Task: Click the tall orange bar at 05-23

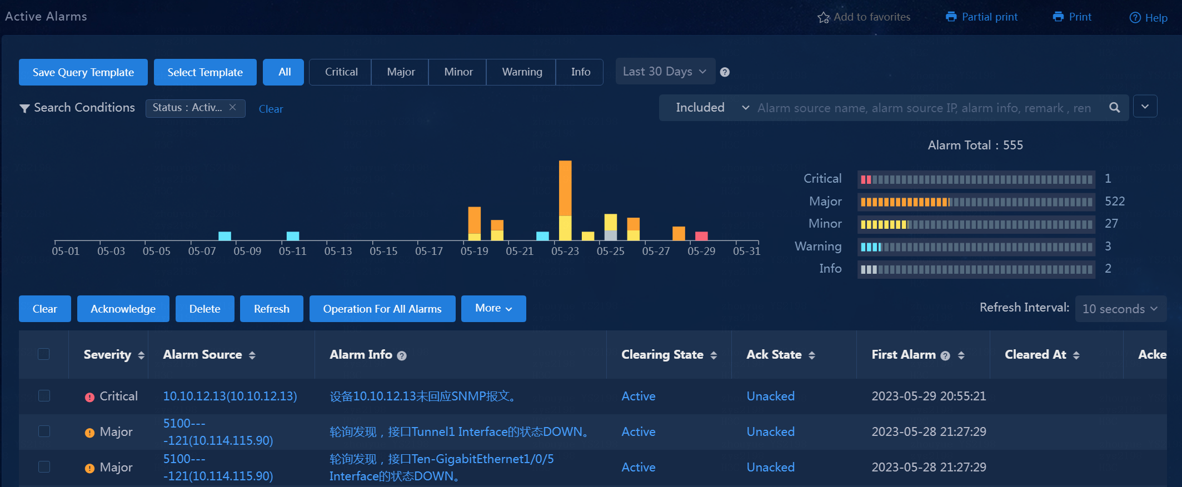Action: click(x=565, y=188)
